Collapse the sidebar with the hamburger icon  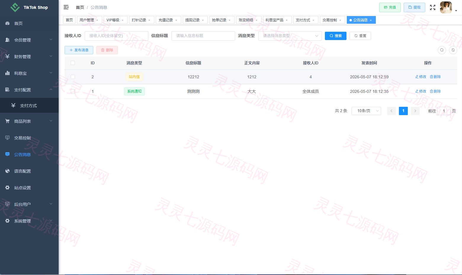coord(66,7)
